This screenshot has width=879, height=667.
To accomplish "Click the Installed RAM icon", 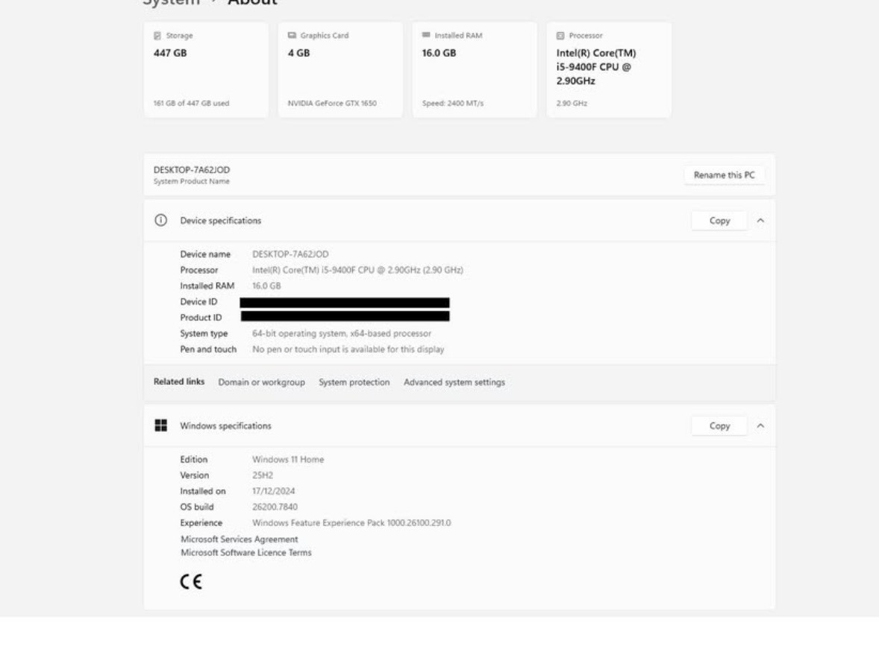I will [426, 35].
